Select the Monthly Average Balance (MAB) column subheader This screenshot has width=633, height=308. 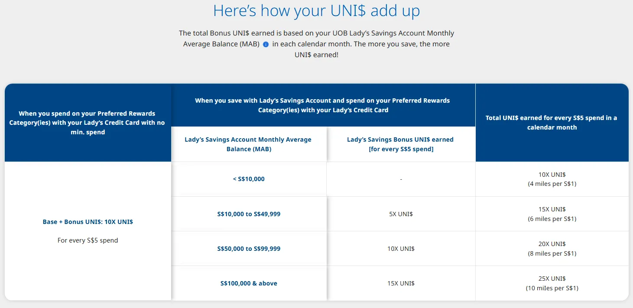point(248,144)
